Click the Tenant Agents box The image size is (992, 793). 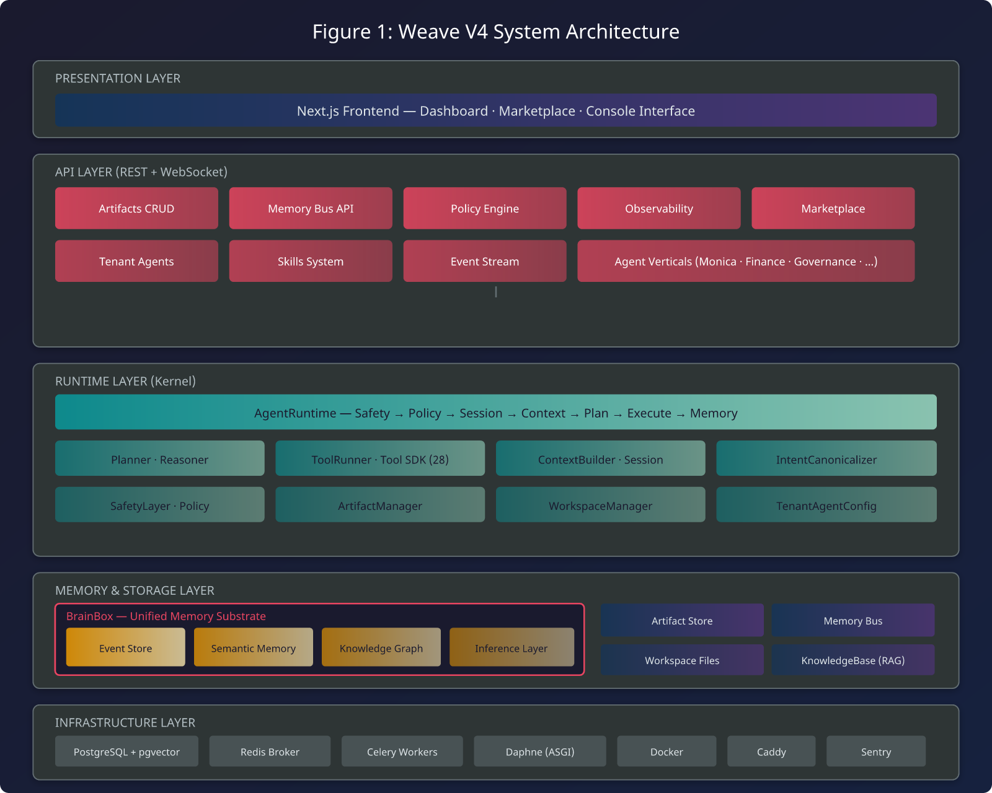(136, 261)
